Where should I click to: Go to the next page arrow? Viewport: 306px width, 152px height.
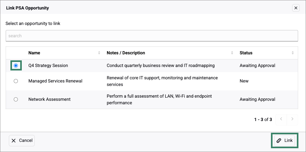[x=292, y=119]
